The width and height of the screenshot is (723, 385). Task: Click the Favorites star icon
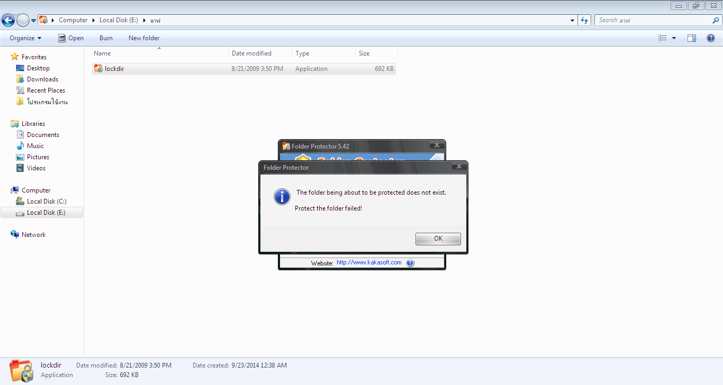(15, 57)
